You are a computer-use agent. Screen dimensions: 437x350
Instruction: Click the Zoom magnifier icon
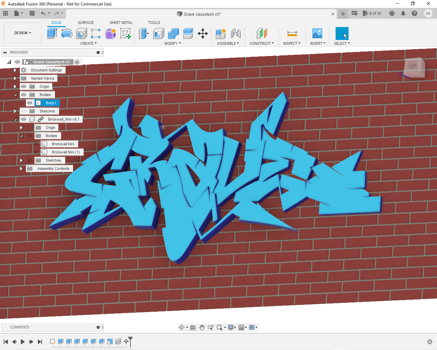[x=210, y=327]
